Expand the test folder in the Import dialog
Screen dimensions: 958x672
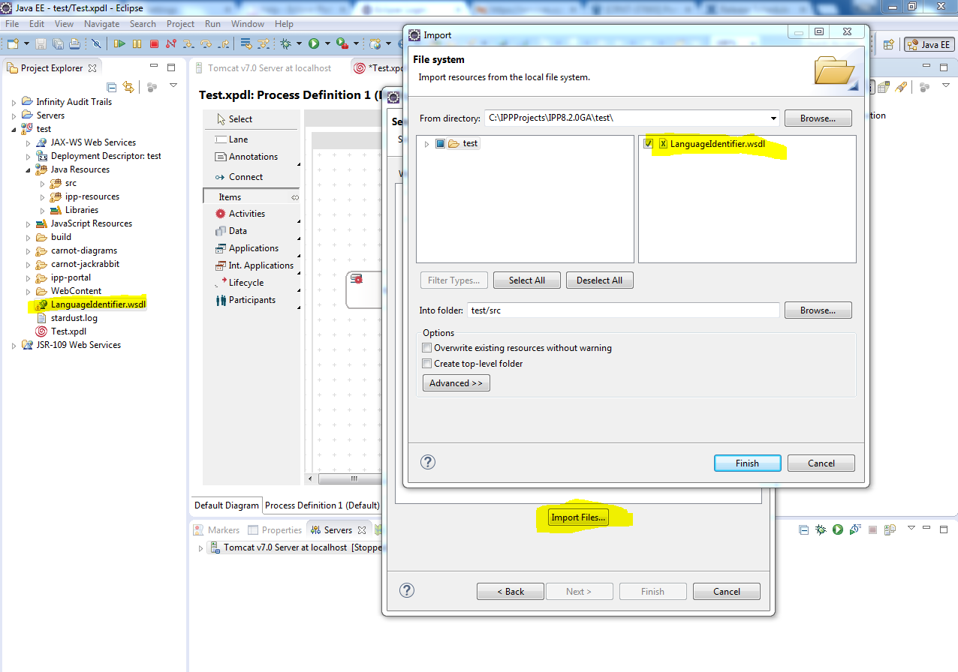coord(427,144)
